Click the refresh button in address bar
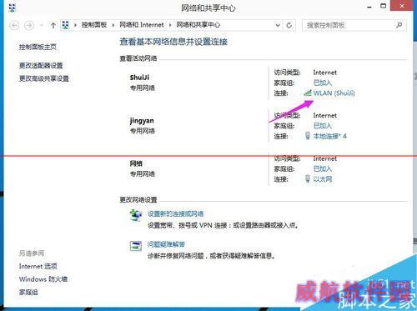 289,25
